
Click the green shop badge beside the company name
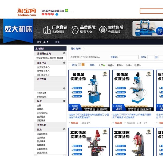tap(67, 11)
